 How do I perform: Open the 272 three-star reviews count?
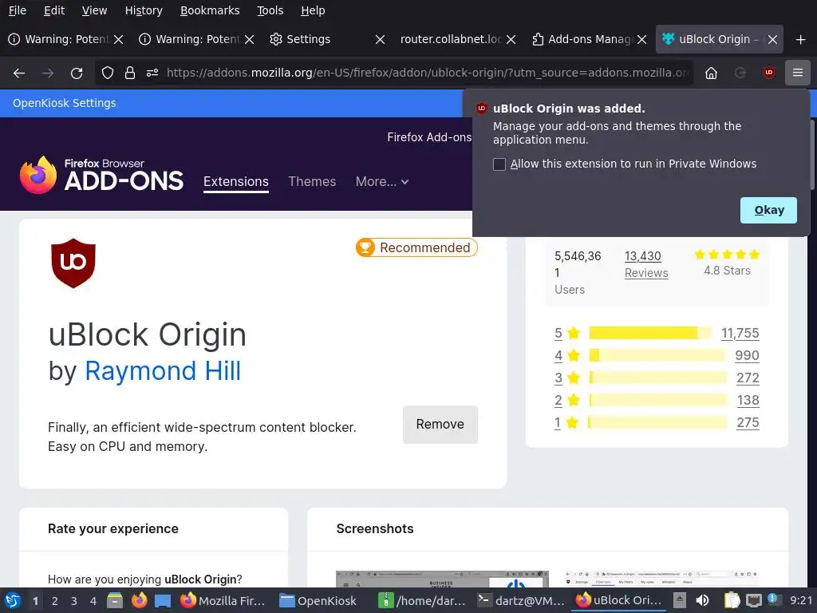point(748,378)
